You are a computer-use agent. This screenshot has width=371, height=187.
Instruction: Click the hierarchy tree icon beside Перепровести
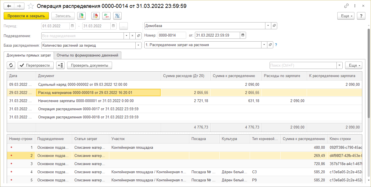pyautogui.click(x=60, y=65)
